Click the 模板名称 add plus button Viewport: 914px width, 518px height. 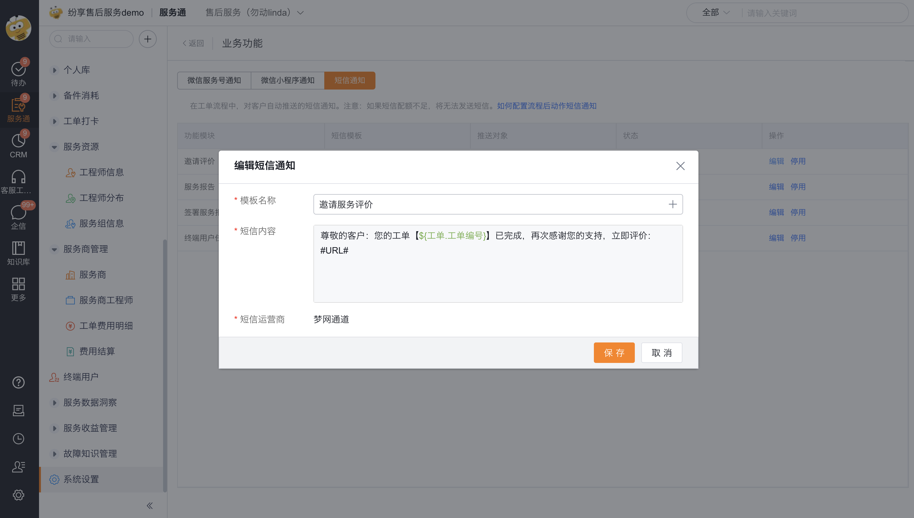tap(673, 204)
